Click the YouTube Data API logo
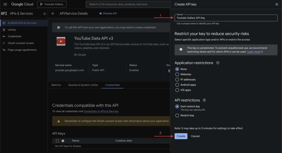 tap(61, 41)
